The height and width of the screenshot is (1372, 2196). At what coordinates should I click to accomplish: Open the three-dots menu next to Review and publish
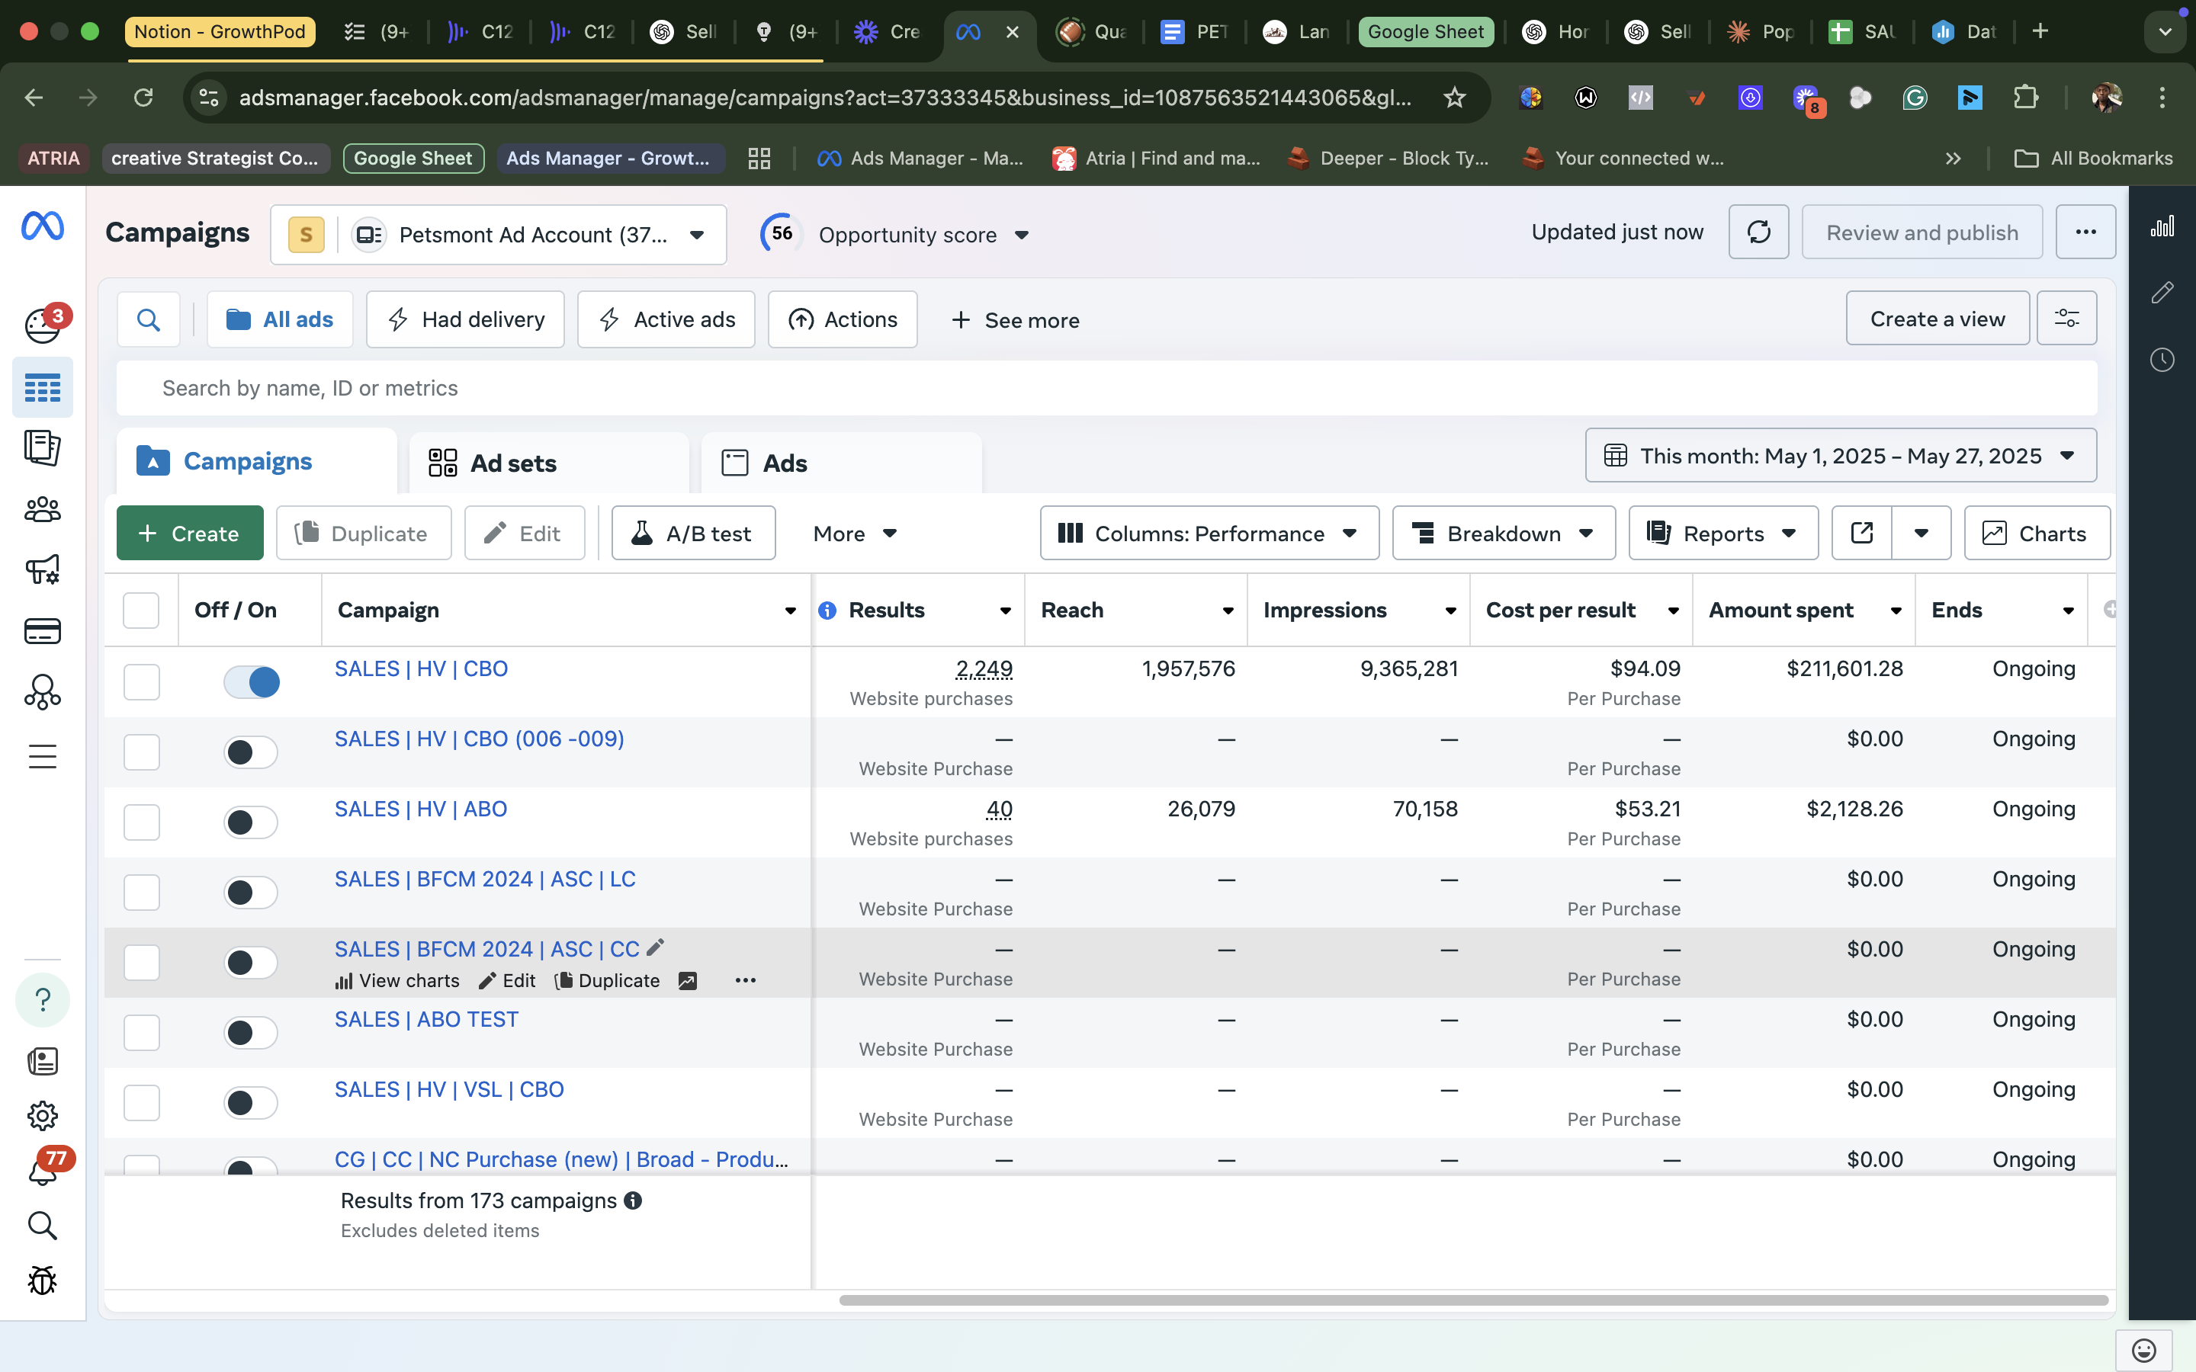pos(2085,232)
